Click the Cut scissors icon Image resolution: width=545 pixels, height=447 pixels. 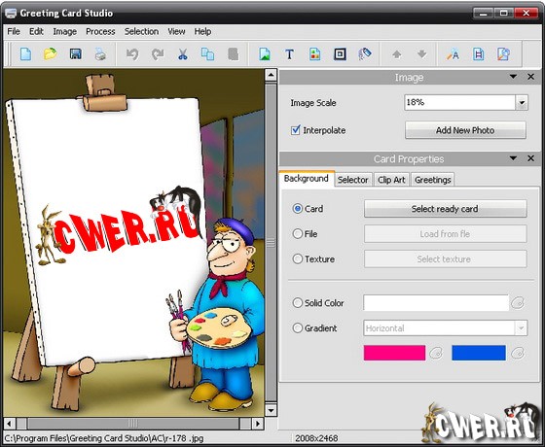[183, 54]
